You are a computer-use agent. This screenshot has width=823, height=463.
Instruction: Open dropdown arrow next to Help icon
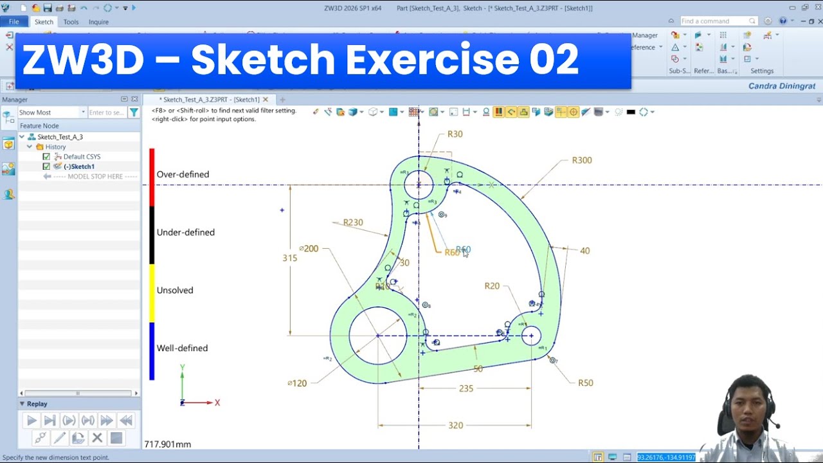click(x=792, y=21)
